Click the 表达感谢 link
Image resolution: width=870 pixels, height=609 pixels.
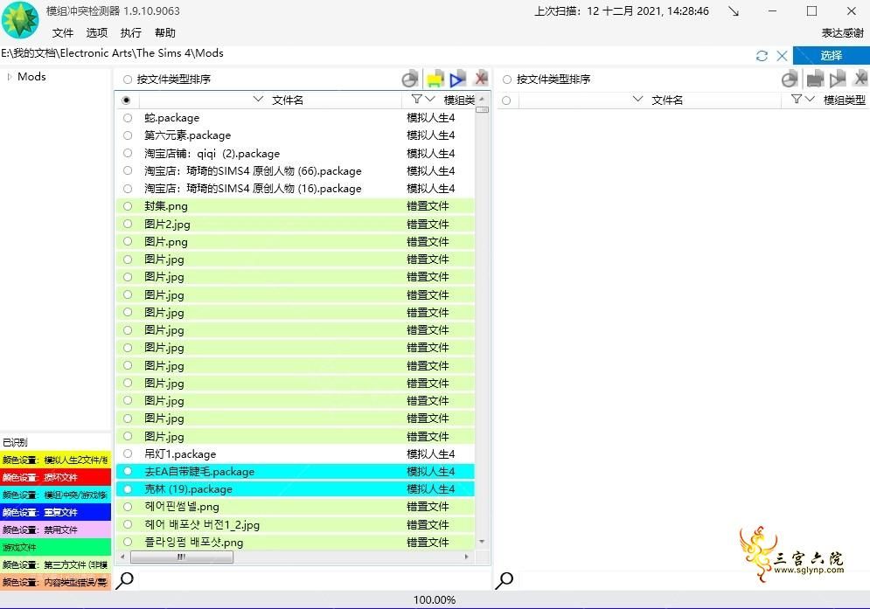coord(842,33)
